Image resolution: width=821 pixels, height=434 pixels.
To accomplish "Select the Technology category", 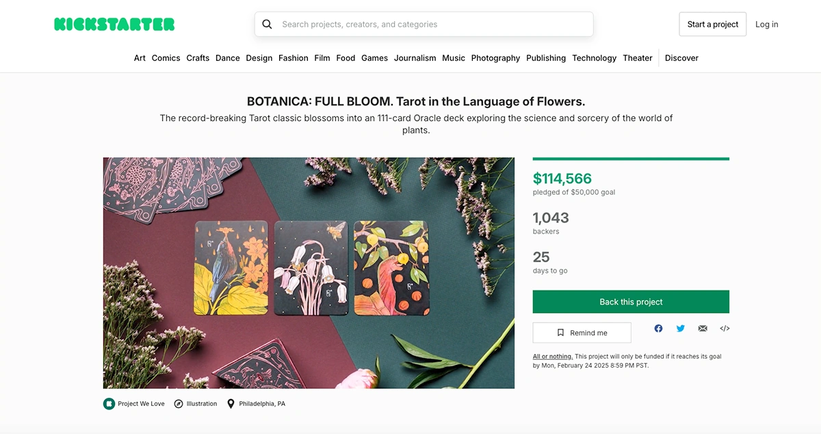I will tap(594, 58).
